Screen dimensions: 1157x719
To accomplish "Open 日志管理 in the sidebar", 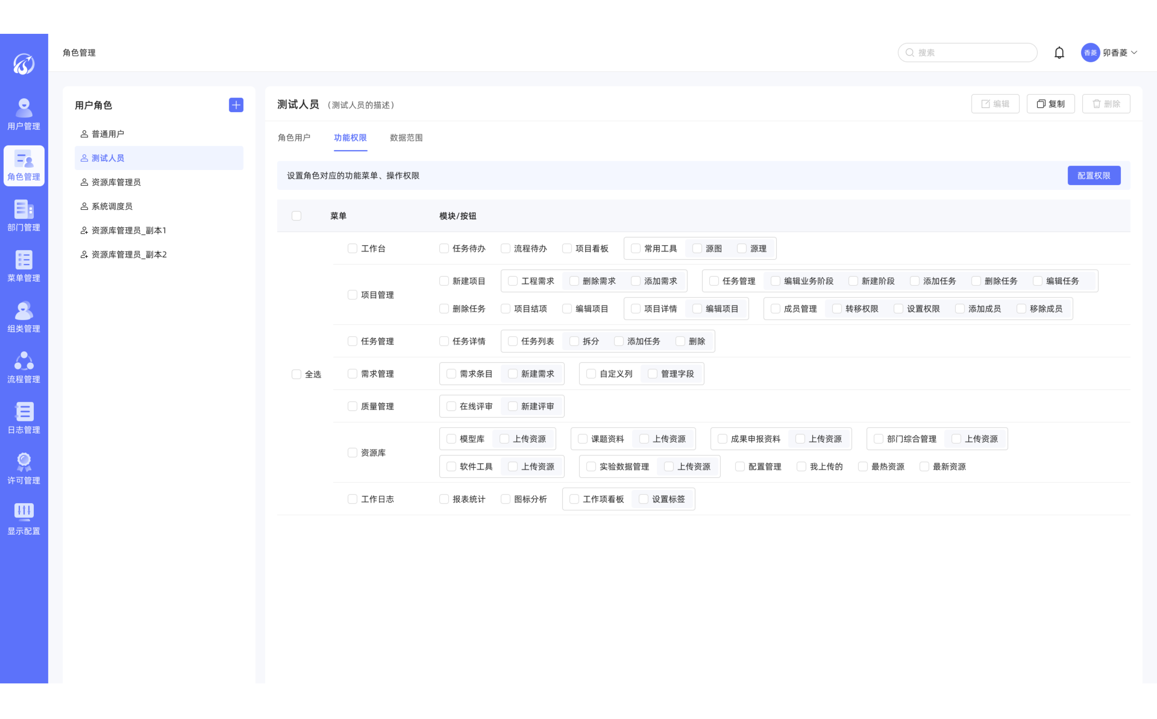I will 24,419.
